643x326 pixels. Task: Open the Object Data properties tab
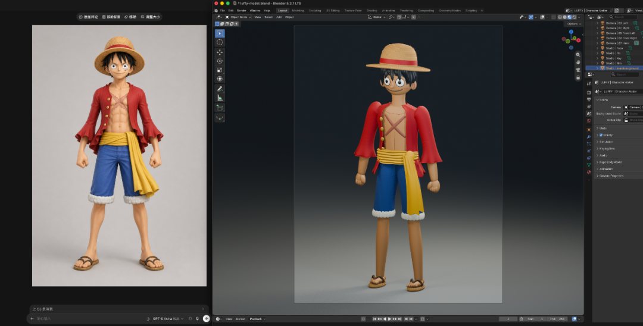pos(589,165)
